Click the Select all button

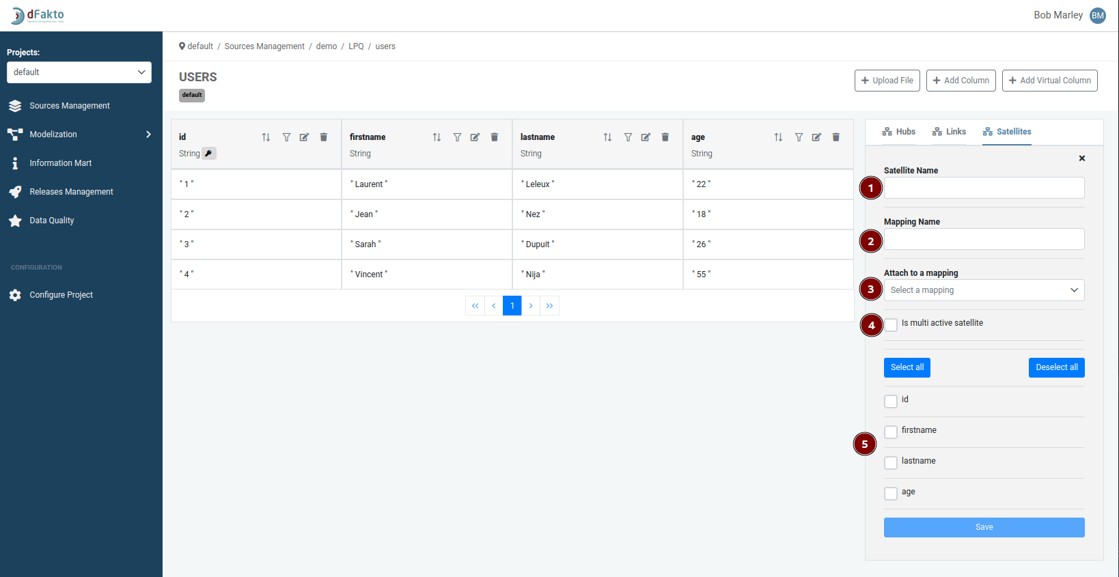[x=907, y=367]
